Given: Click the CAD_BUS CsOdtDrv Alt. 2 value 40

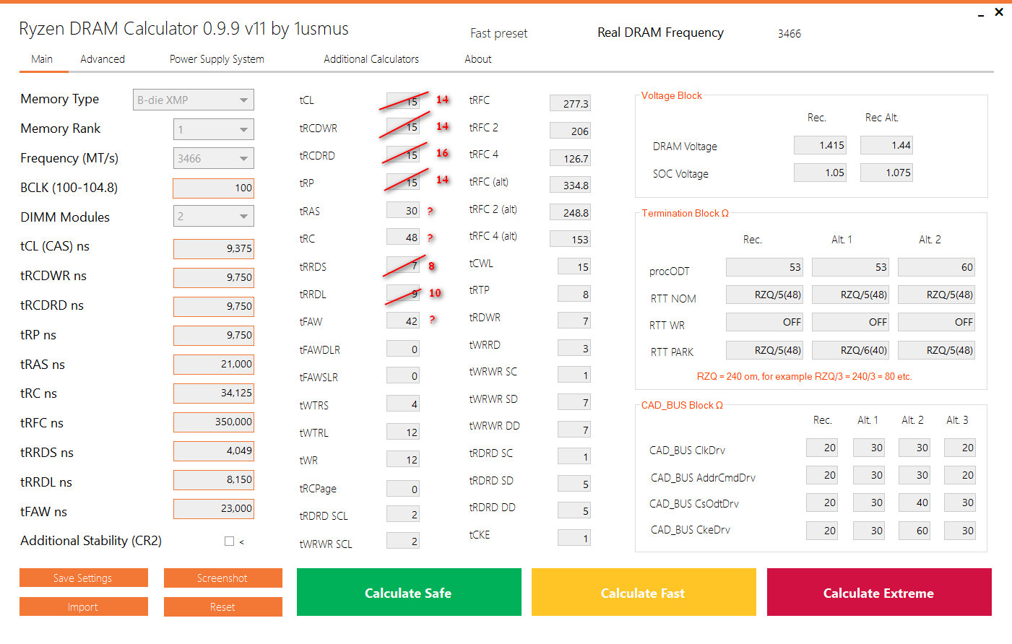Looking at the screenshot, I should (x=914, y=502).
